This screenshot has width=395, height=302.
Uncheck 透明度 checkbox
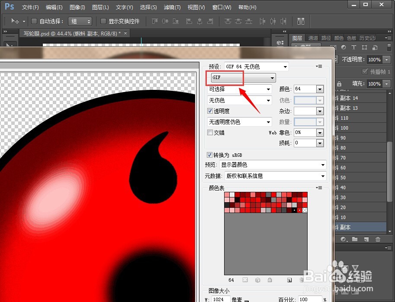(210, 111)
